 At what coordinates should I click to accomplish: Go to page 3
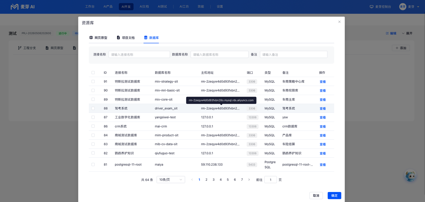coord(213,179)
